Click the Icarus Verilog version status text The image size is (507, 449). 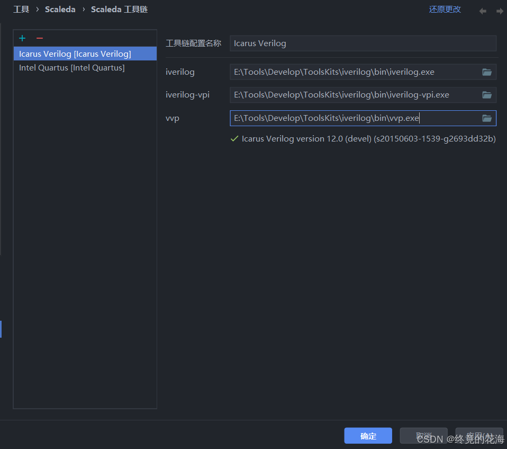(369, 139)
